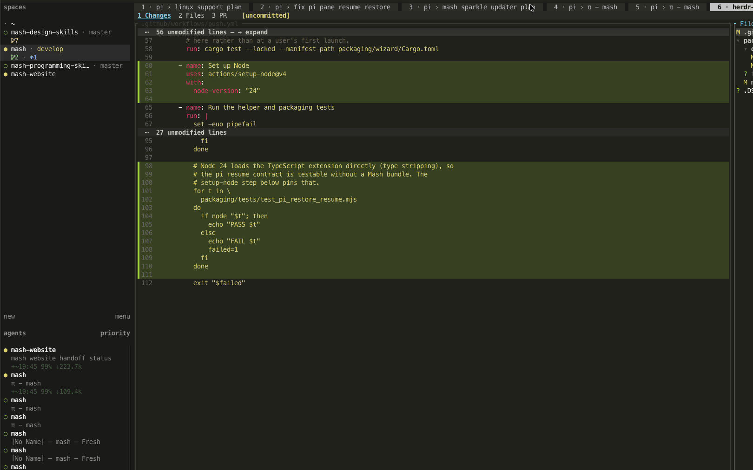Click the untracked ? marker beside .DS file
The image size is (753, 470).
[738, 91]
